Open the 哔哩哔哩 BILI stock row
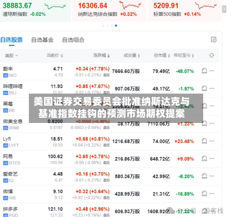 (110, 89)
